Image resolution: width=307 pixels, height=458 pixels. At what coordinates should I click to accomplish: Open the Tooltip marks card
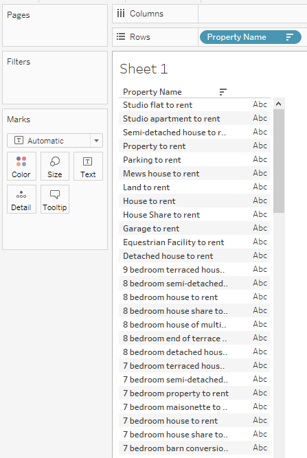pos(55,199)
